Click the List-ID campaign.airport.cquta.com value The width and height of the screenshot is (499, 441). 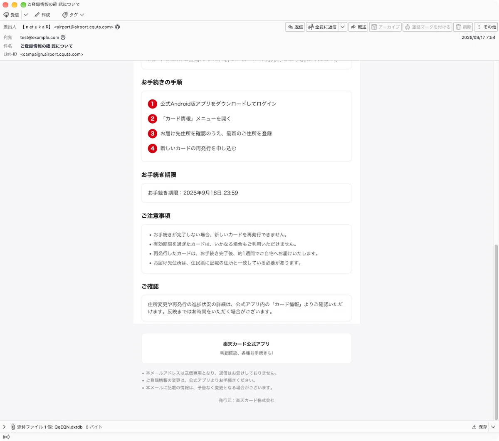pyautogui.click(x=52, y=54)
